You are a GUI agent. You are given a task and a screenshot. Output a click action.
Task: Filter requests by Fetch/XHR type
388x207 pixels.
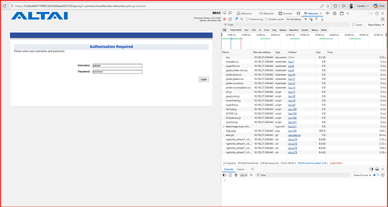[x=235, y=30]
